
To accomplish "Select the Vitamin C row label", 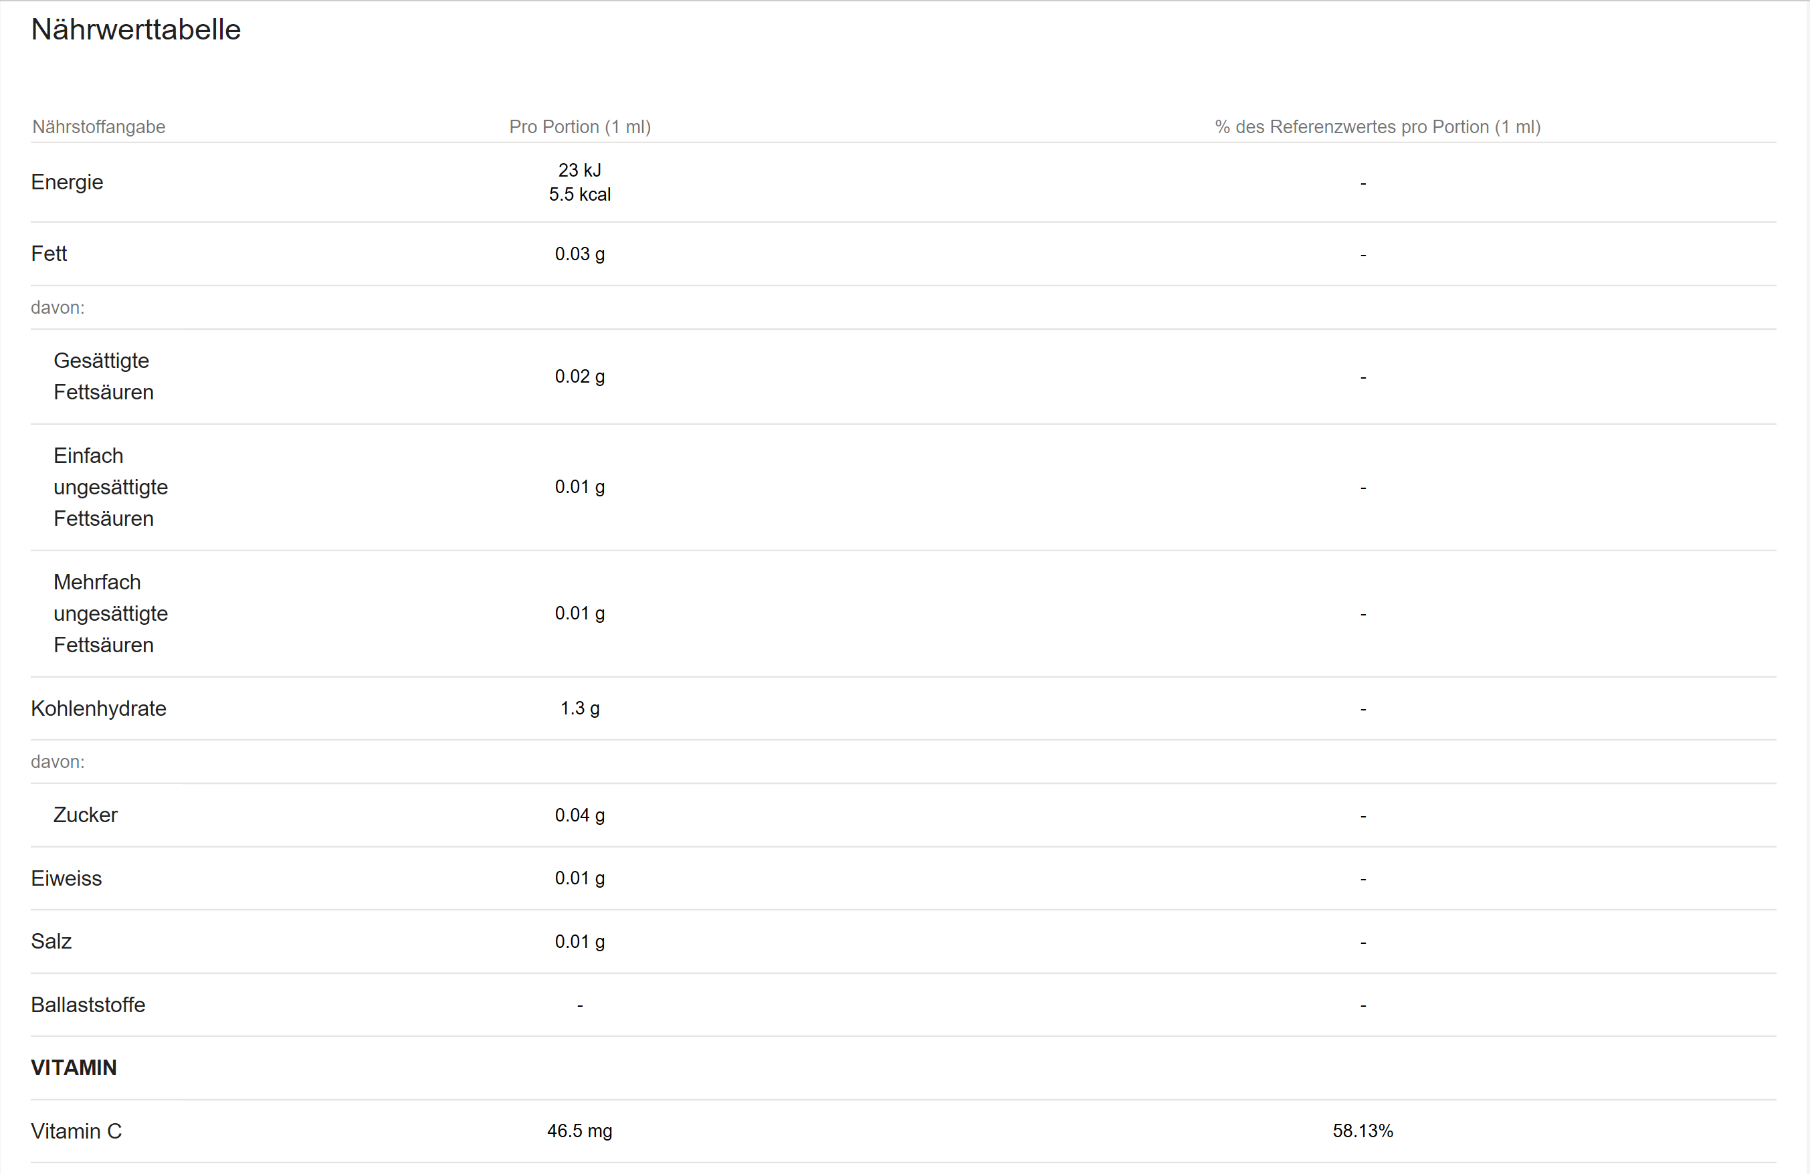I will click(76, 1131).
